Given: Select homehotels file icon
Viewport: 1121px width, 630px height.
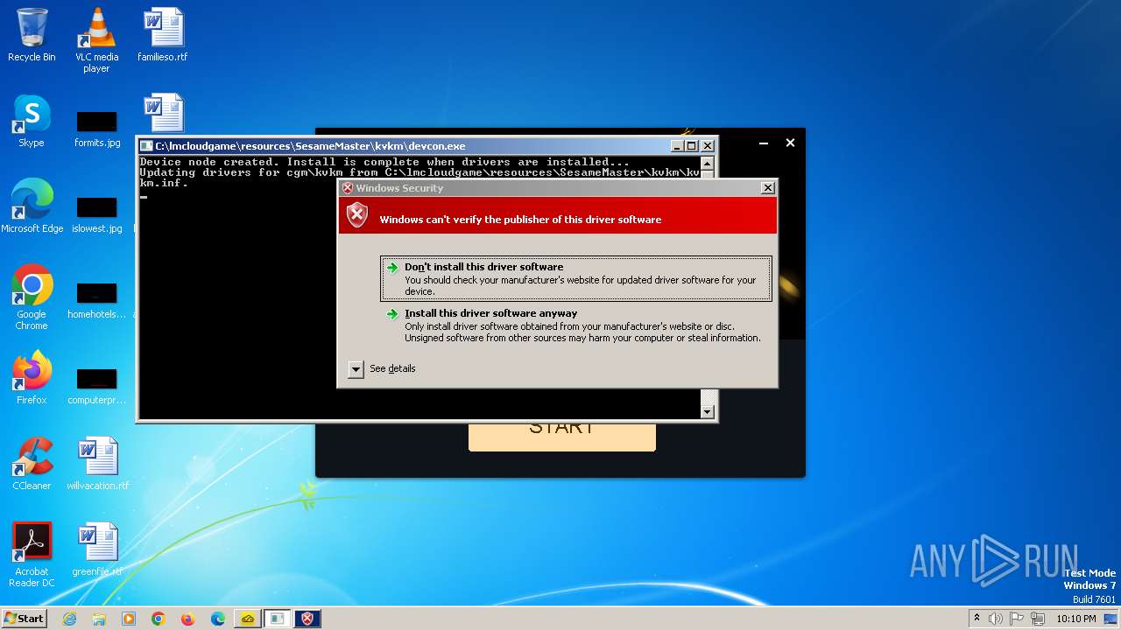Looking at the screenshot, I should 96,300.
